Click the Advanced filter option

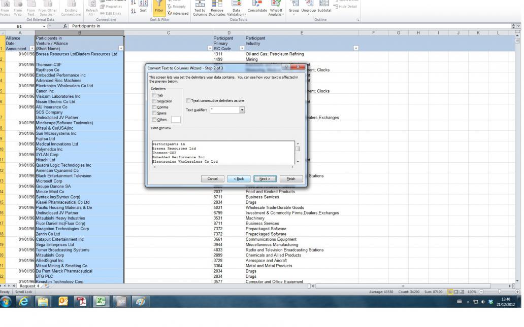(178, 13)
